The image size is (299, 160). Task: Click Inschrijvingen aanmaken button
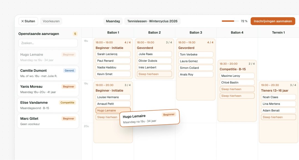pyautogui.click(x=273, y=21)
